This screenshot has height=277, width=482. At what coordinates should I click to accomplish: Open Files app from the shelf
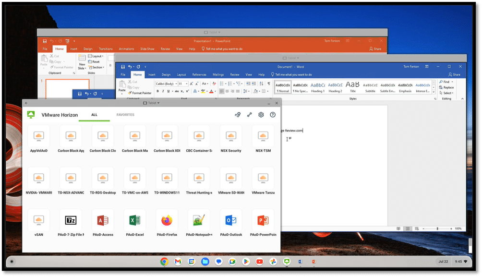coord(205,262)
